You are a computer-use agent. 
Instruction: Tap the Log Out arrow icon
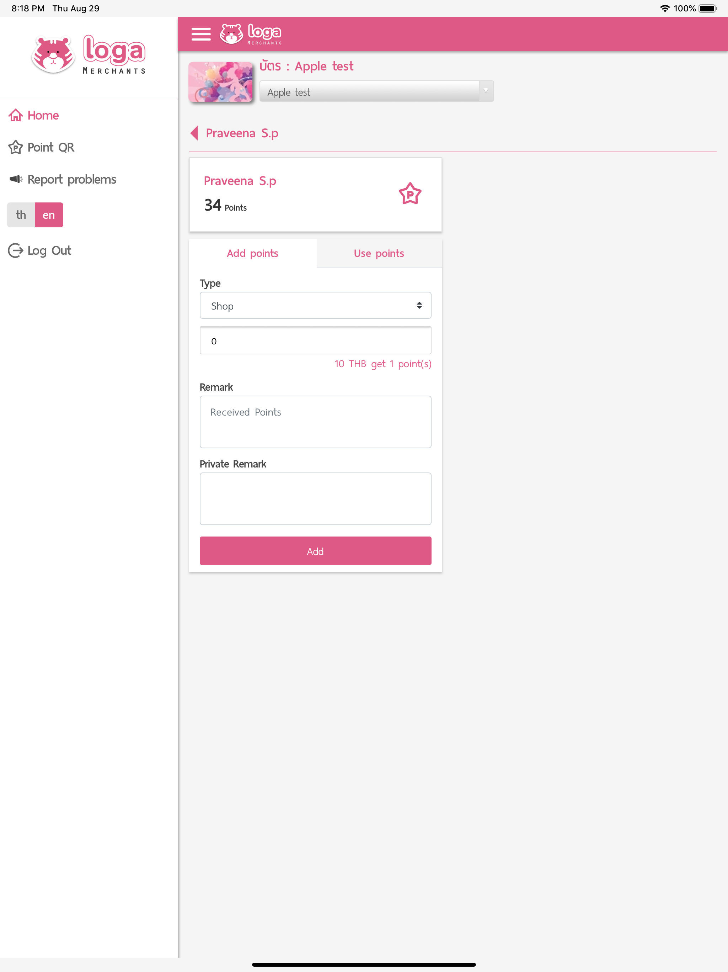15,250
